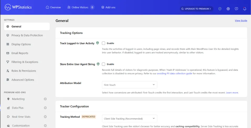251x128 pixels.
Task: Click lock badge beside Real-time Stats
Action: tap(45, 117)
